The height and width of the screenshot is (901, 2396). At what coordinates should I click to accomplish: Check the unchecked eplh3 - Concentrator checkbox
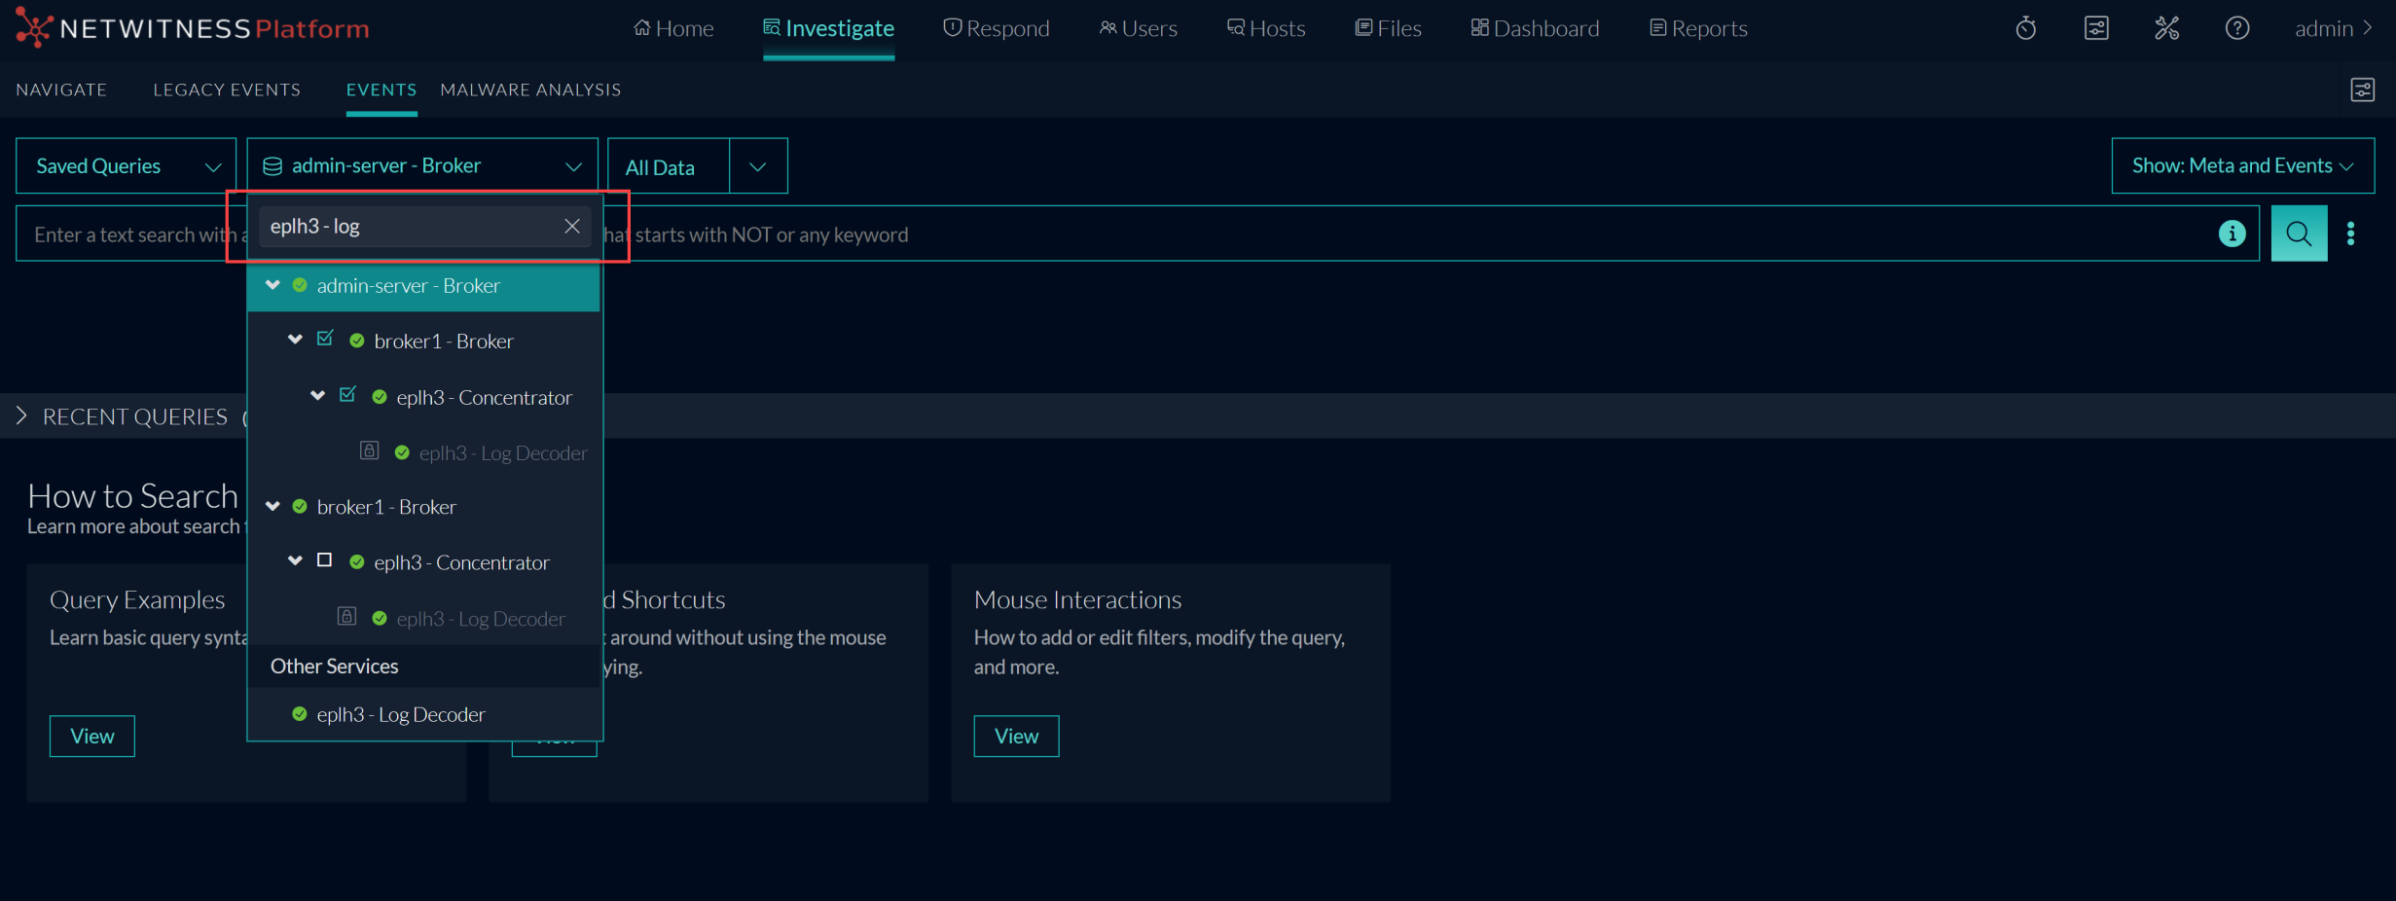tap(325, 560)
